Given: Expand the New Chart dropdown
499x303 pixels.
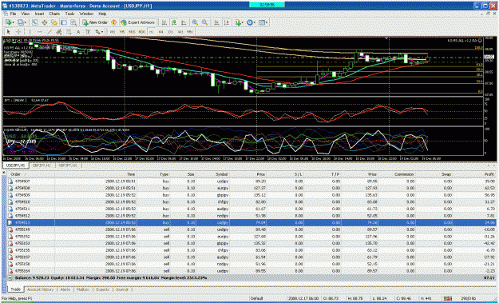Looking at the screenshot, I should [x=14, y=22].
